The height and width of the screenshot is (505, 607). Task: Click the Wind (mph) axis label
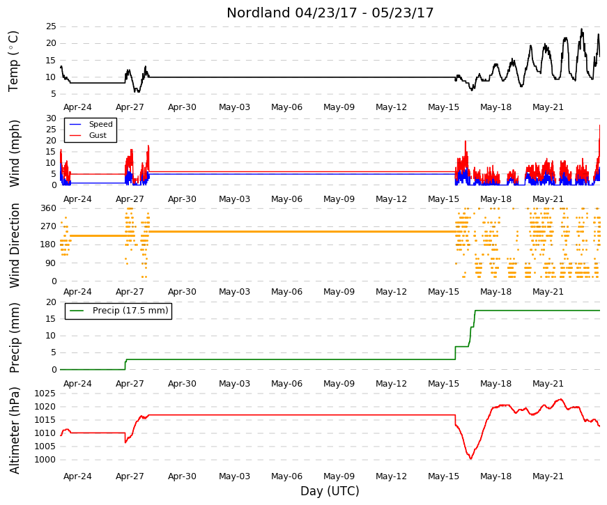[14, 154]
